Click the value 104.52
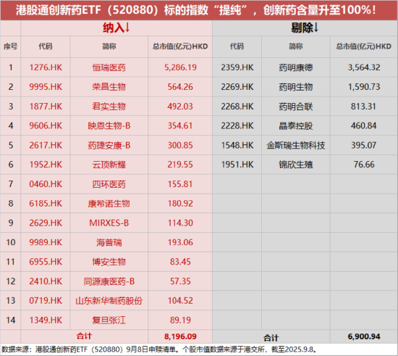This screenshot has height=356, width=398. [x=180, y=301]
